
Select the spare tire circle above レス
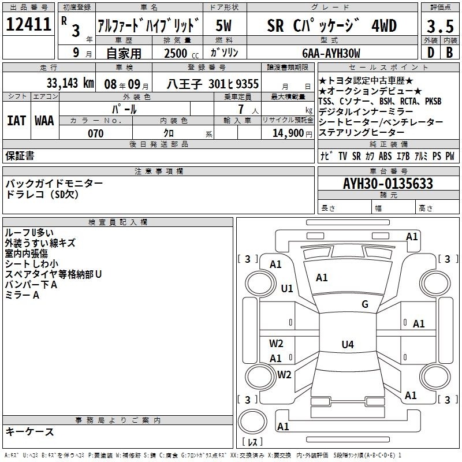tap(252, 421)
